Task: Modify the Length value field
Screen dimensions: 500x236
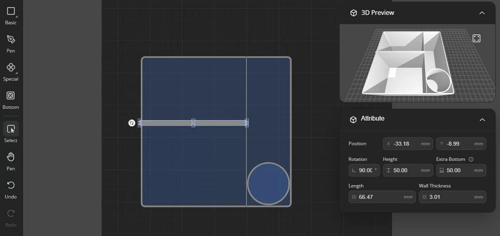Action: 382,197
